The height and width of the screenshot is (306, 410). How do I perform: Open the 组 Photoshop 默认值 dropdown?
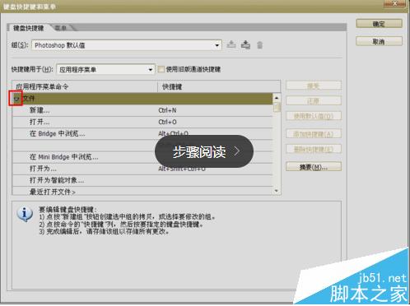point(127,45)
